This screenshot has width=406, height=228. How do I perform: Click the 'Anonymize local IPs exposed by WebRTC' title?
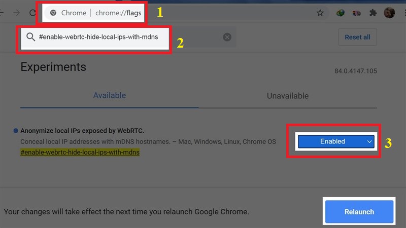point(82,131)
